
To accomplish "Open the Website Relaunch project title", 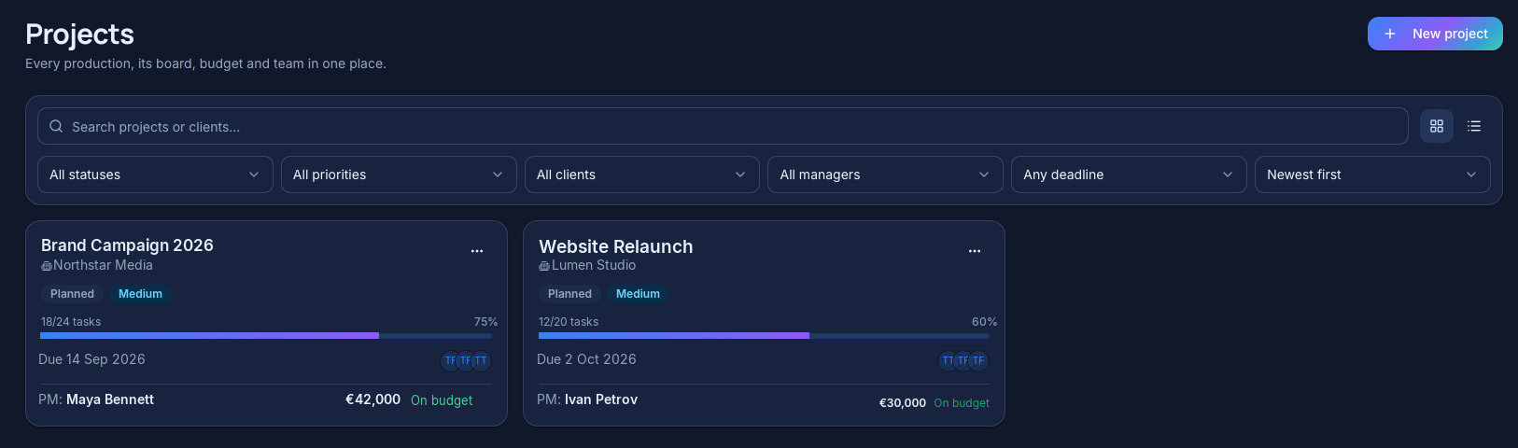I will point(616,246).
